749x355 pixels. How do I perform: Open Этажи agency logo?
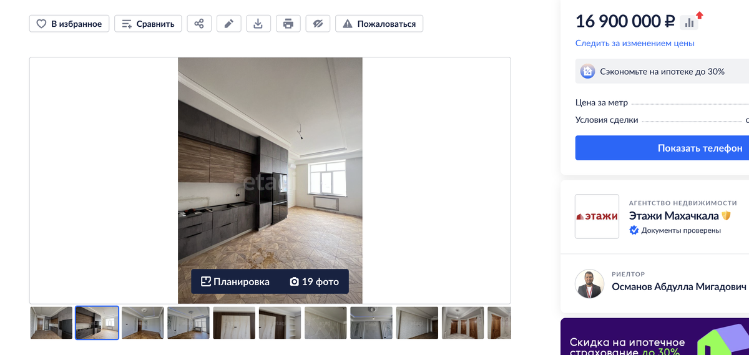[x=597, y=216]
